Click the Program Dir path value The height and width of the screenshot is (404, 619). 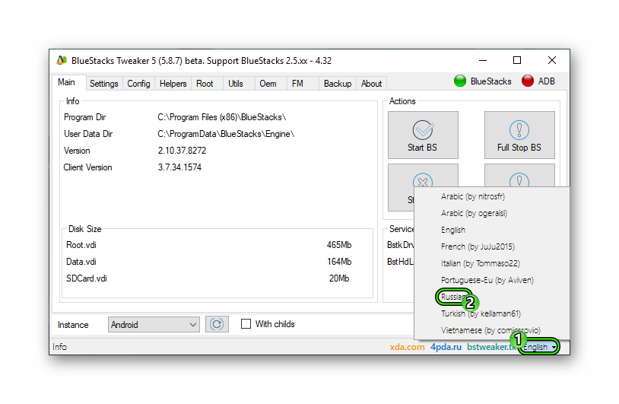[x=221, y=117]
